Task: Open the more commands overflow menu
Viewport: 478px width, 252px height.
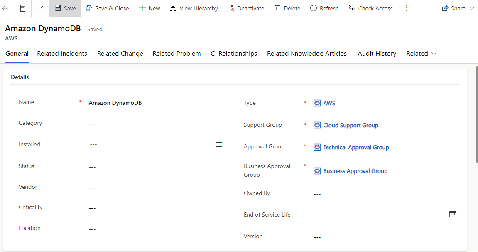Action: click(x=406, y=8)
